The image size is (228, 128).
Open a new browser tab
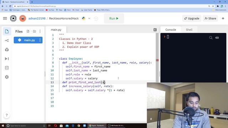[x=32, y=2]
